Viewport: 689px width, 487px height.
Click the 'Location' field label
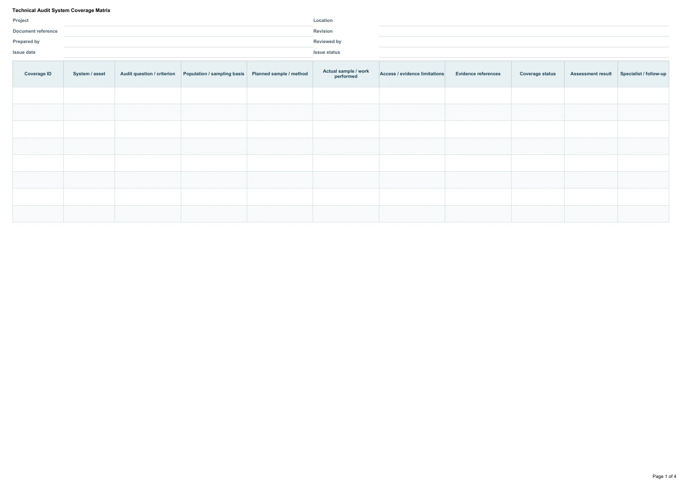pyautogui.click(x=323, y=21)
